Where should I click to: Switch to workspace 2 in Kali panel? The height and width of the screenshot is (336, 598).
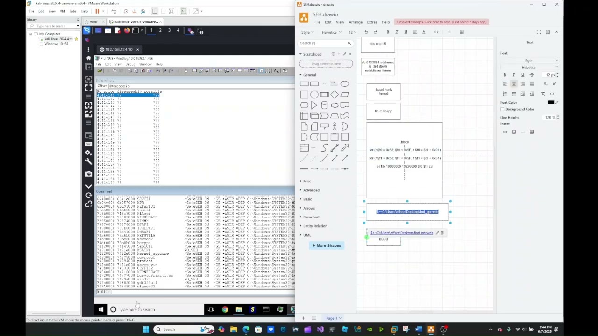click(x=160, y=31)
